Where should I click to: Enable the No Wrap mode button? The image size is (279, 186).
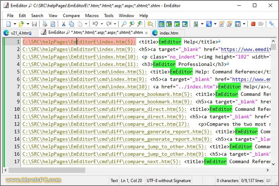click(x=161, y=24)
